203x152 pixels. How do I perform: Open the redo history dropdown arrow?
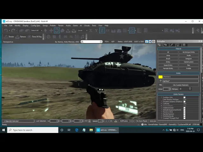click(x=17, y=31)
